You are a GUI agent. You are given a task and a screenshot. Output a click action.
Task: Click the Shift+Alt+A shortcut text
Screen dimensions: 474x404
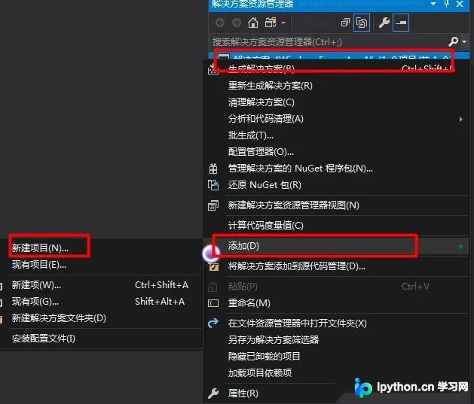tap(160, 302)
